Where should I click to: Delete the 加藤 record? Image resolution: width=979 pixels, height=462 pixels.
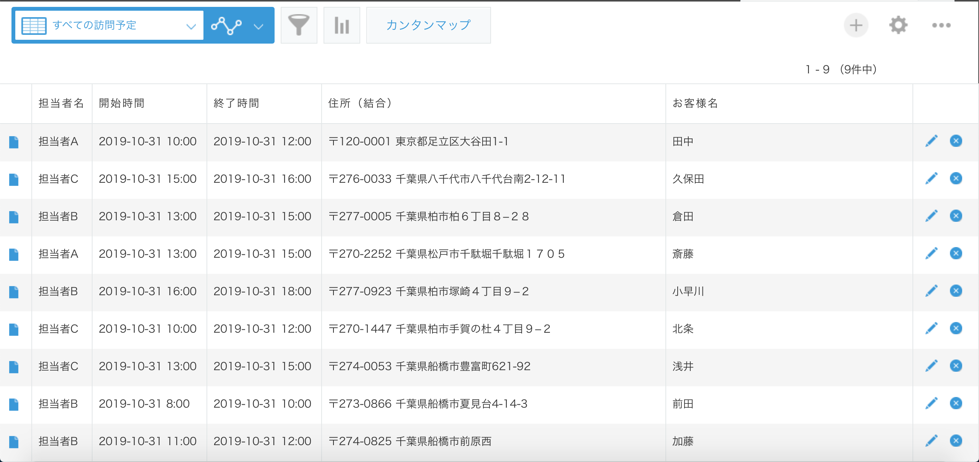956,441
